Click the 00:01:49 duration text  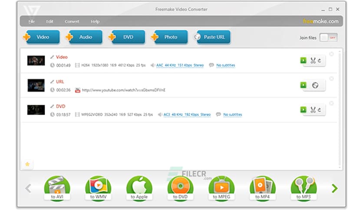tap(63, 66)
